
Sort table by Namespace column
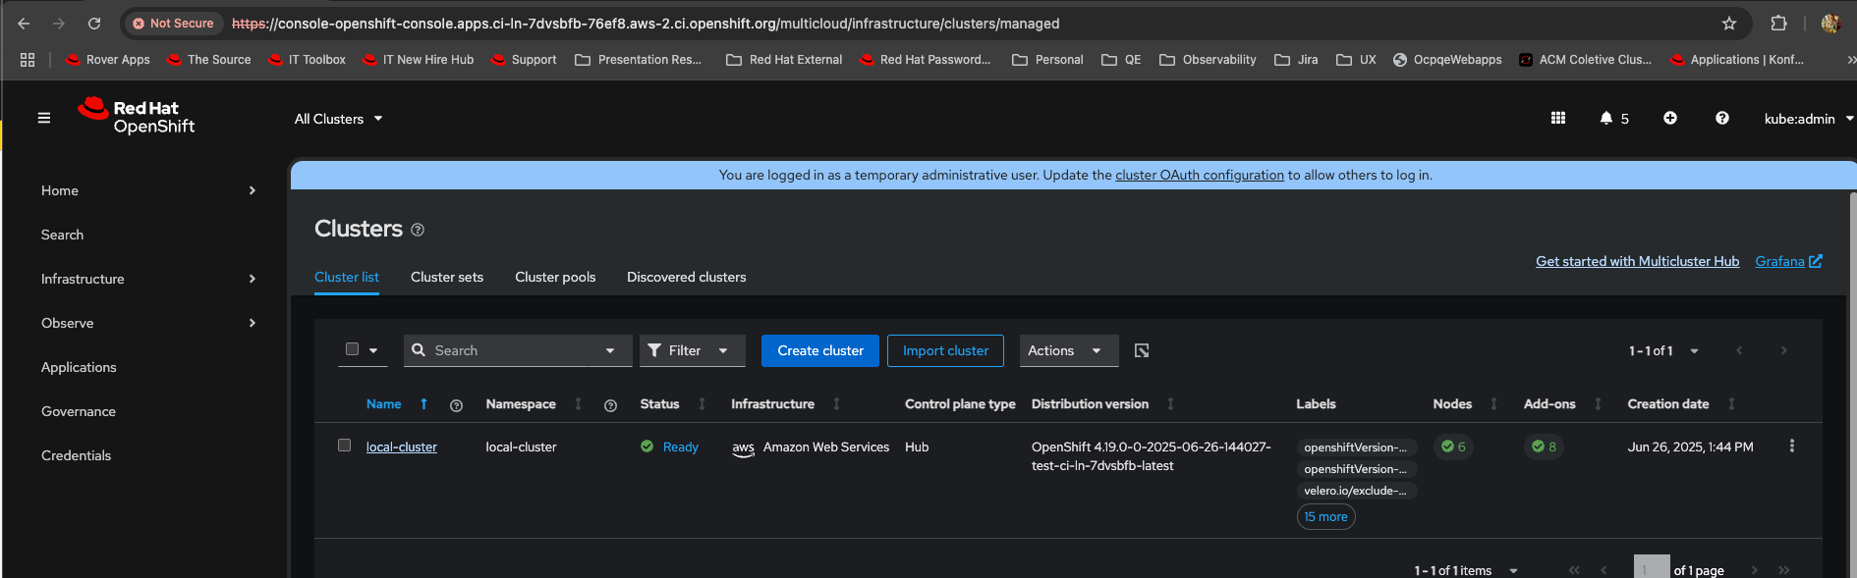578,404
